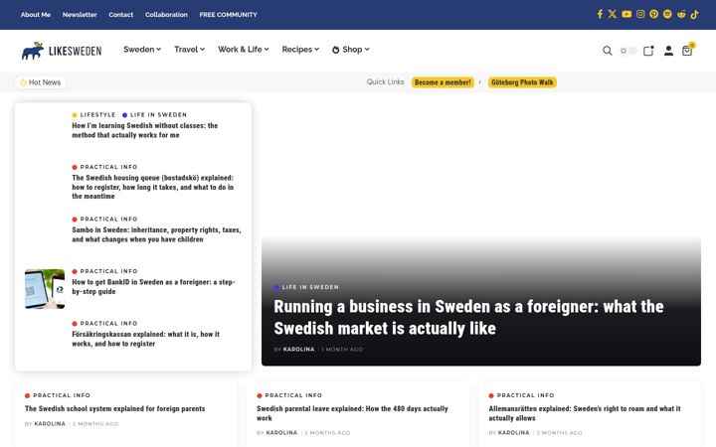Open site search with magnifier icon
This screenshot has width=716, height=447.
coord(607,51)
